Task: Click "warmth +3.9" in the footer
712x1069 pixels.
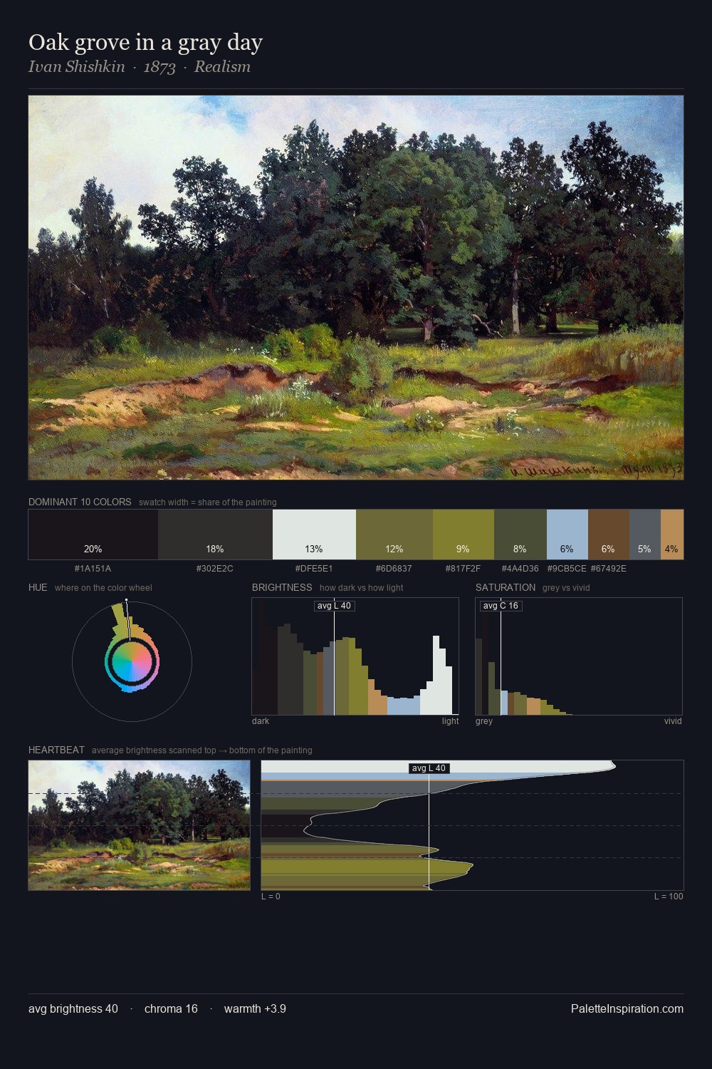Action: [x=255, y=1008]
